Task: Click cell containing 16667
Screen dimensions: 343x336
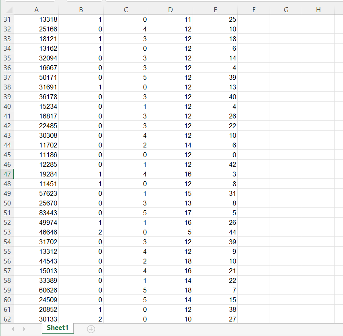Action: tap(36, 68)
